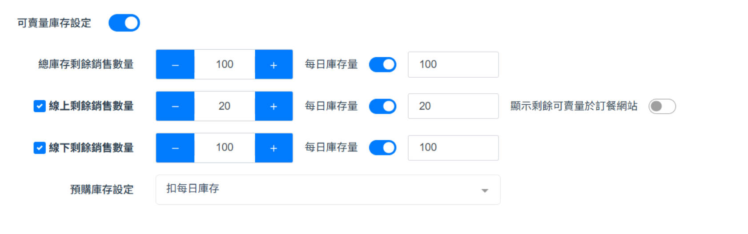Uncheck the 線上剩餘銷售數量 checkbox
Image resolution: width=748 pixels, height=234 pixels.
(x=40, y=106)
